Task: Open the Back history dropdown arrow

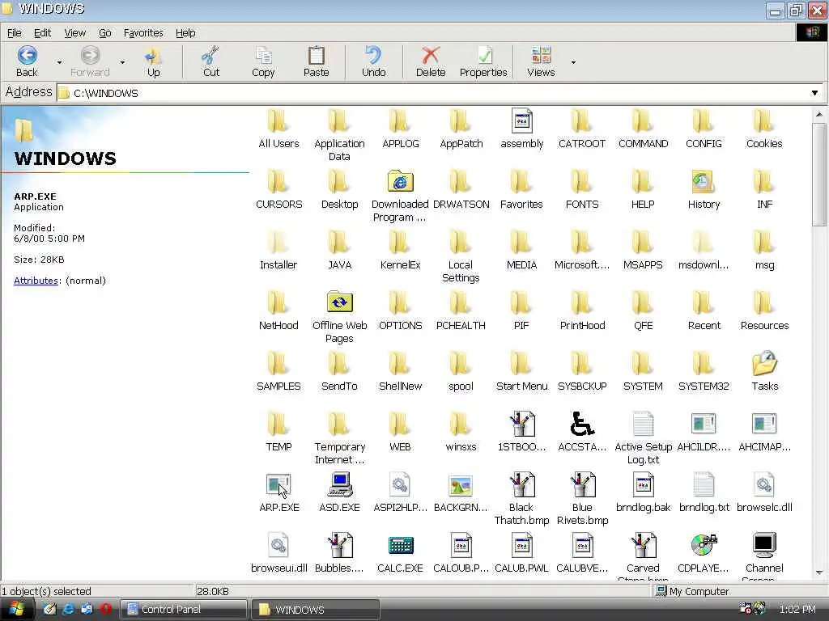Action: pyautogui.click(x=59, y=62)
